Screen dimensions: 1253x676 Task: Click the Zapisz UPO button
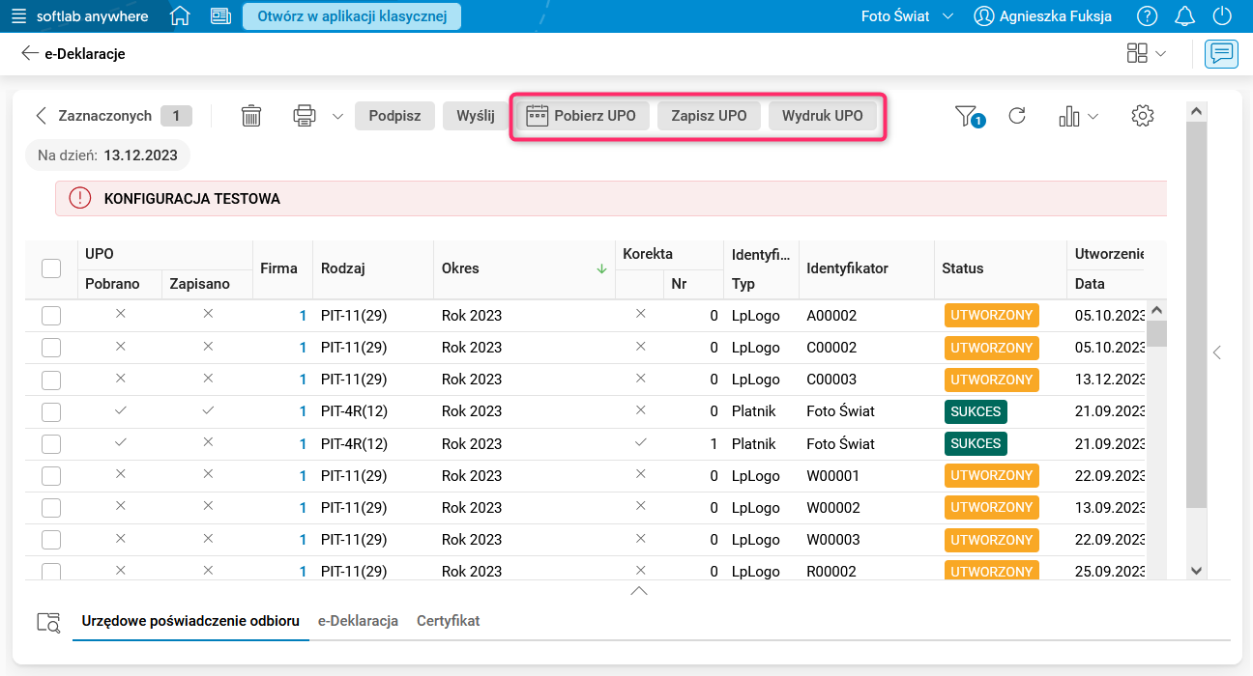coord(710,116)
